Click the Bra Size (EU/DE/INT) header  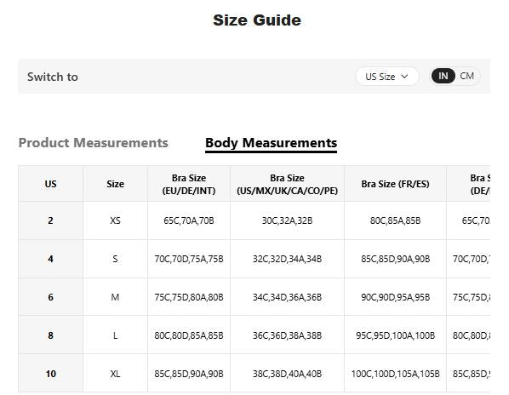(x=189, y=184)
